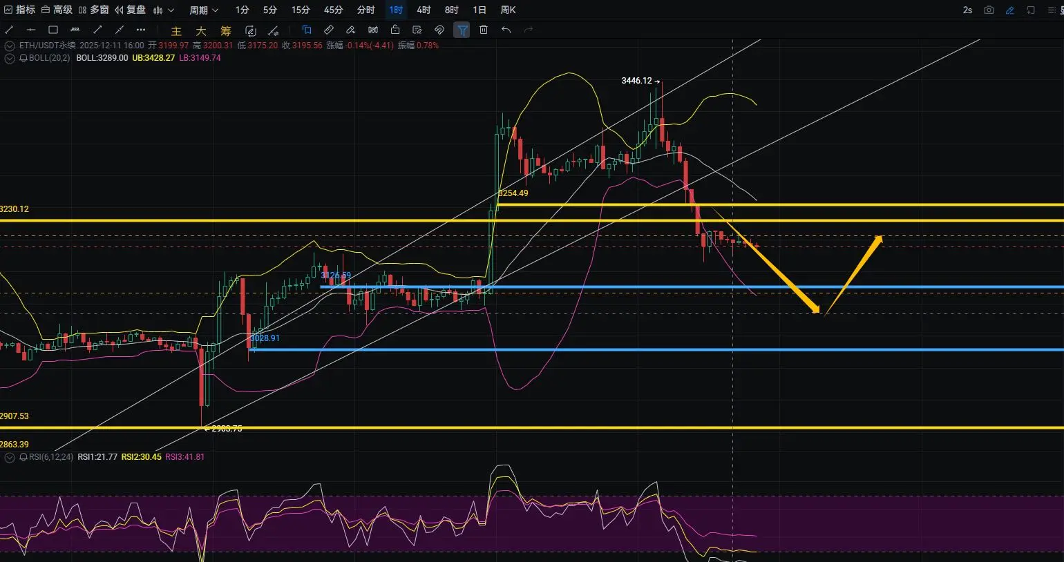This screenshot has height=562, width=1064.
Task: Click the RSI2:30.45 value
Action: pos(142,457)
